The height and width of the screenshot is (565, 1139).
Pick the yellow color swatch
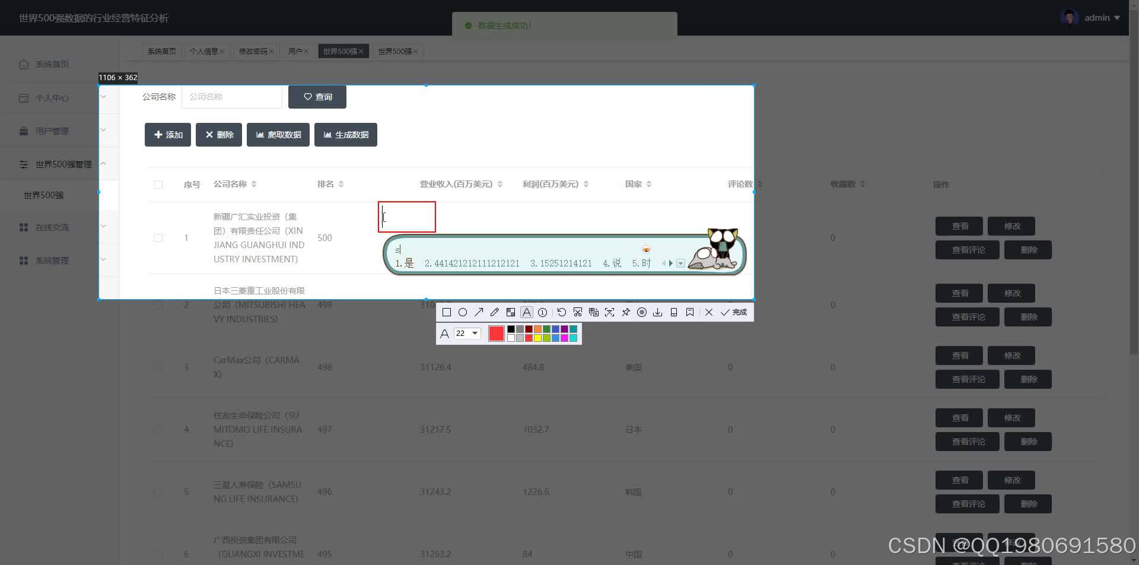coord(537,338)
